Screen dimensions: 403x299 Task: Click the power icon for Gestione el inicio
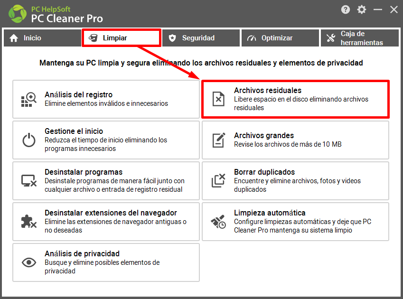(29, 140)
